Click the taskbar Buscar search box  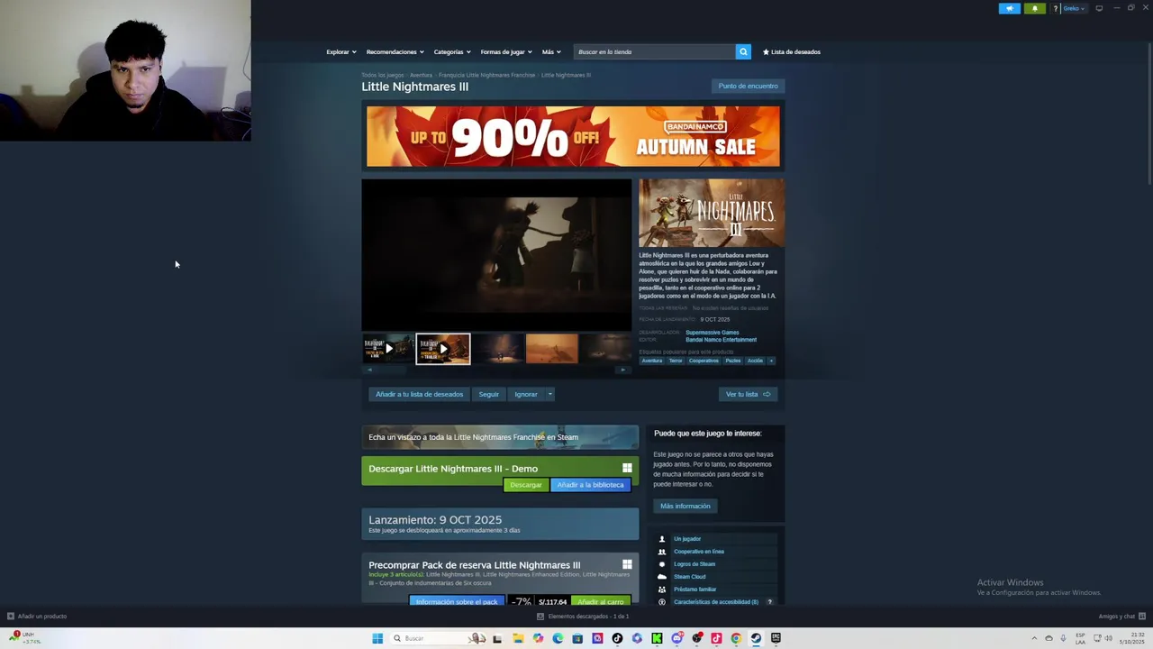point(440,638)
